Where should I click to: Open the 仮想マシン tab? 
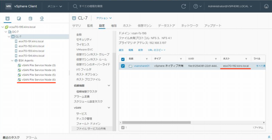[x=144, y=26]
